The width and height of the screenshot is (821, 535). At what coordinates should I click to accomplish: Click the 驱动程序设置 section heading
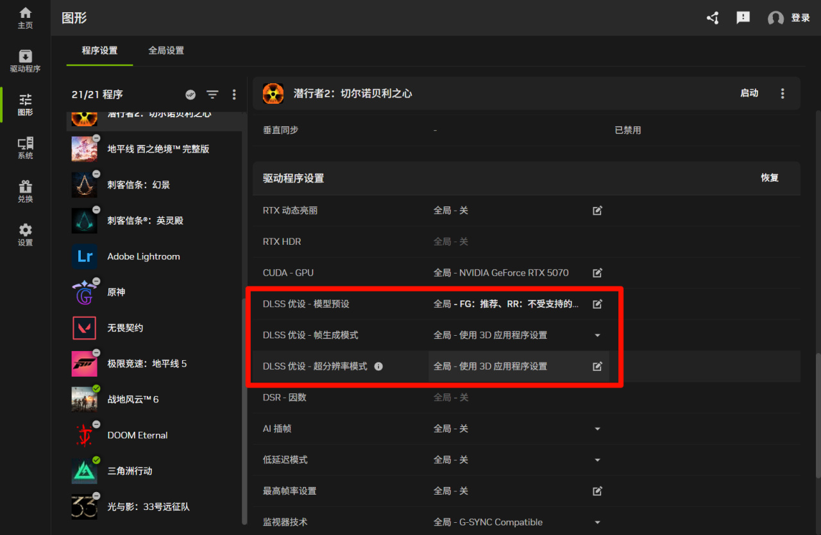pos(293,178)
